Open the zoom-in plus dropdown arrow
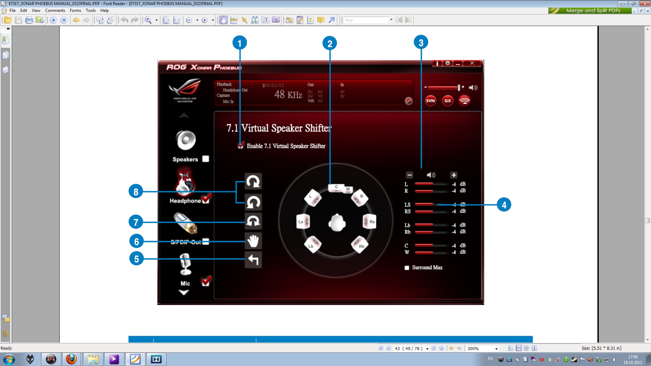 click(x=213, y=20)
